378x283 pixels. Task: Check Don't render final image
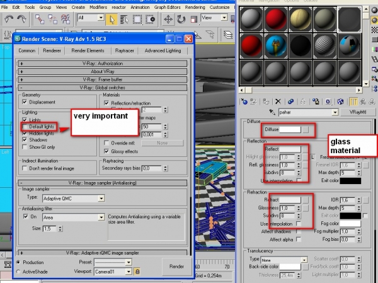[x=25, y=168]
